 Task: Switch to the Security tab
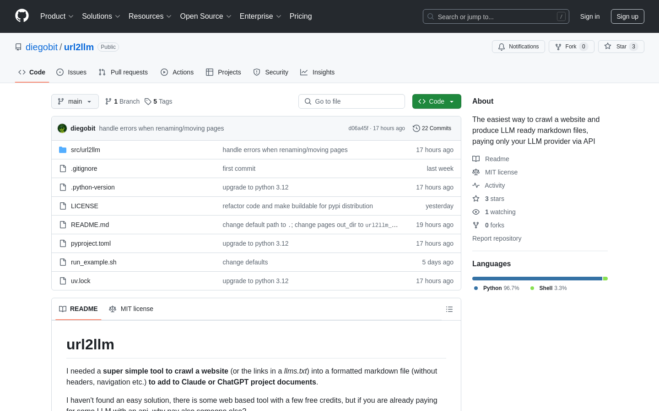coord(271,72)
